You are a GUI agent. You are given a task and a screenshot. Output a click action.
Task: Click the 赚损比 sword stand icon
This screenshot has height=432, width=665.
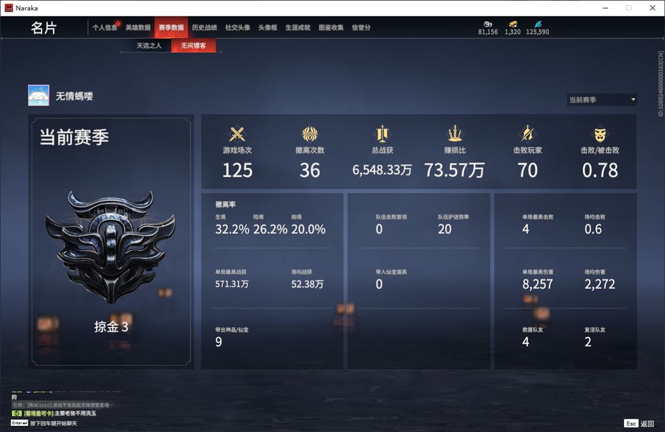(x=455, y=134)
